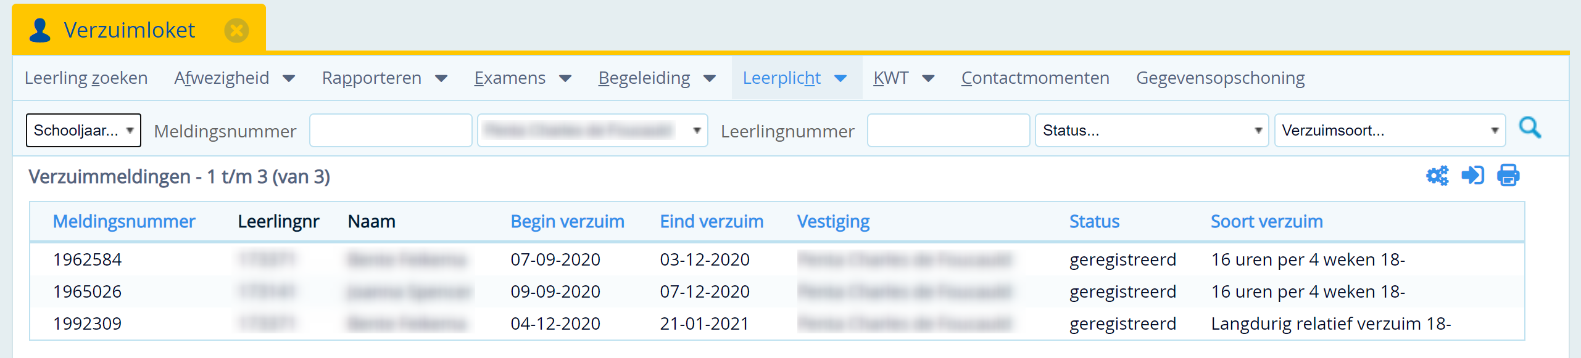Go to Contactmomenten
This screenshot has width=1581, height=358.
1035,78
